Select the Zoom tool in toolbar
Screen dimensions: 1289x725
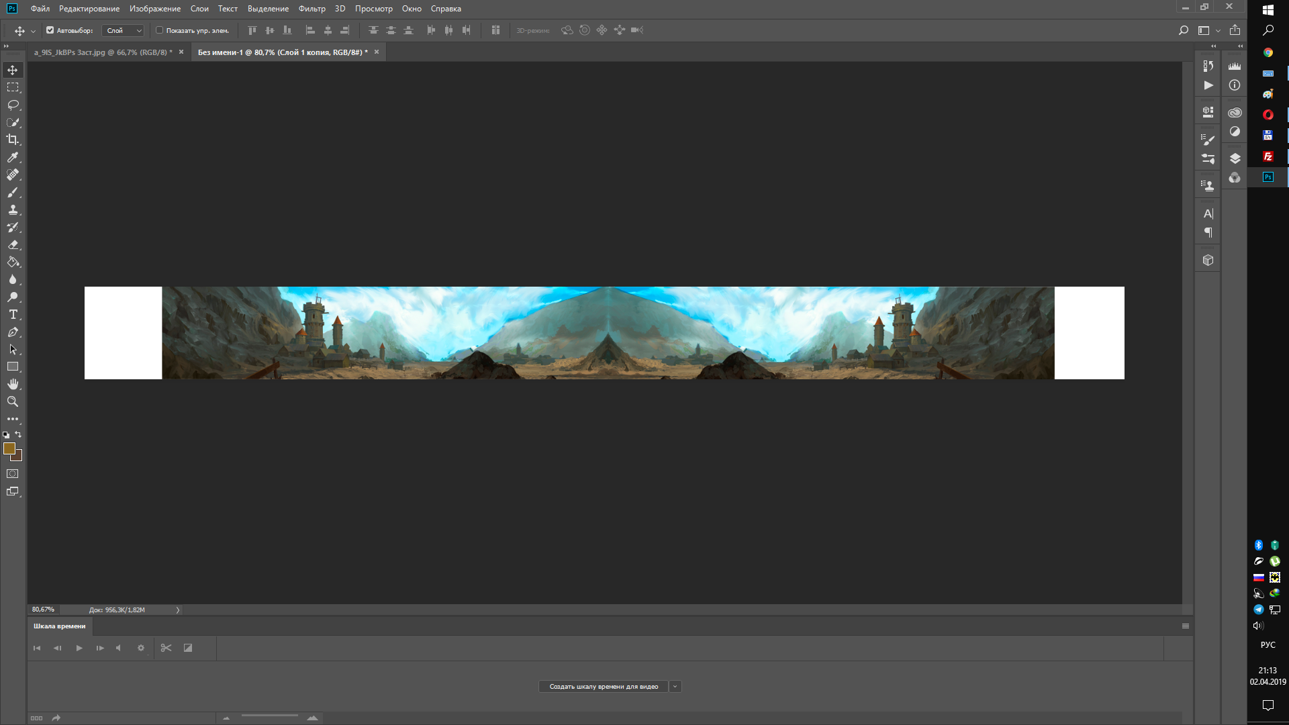(13, 402)
